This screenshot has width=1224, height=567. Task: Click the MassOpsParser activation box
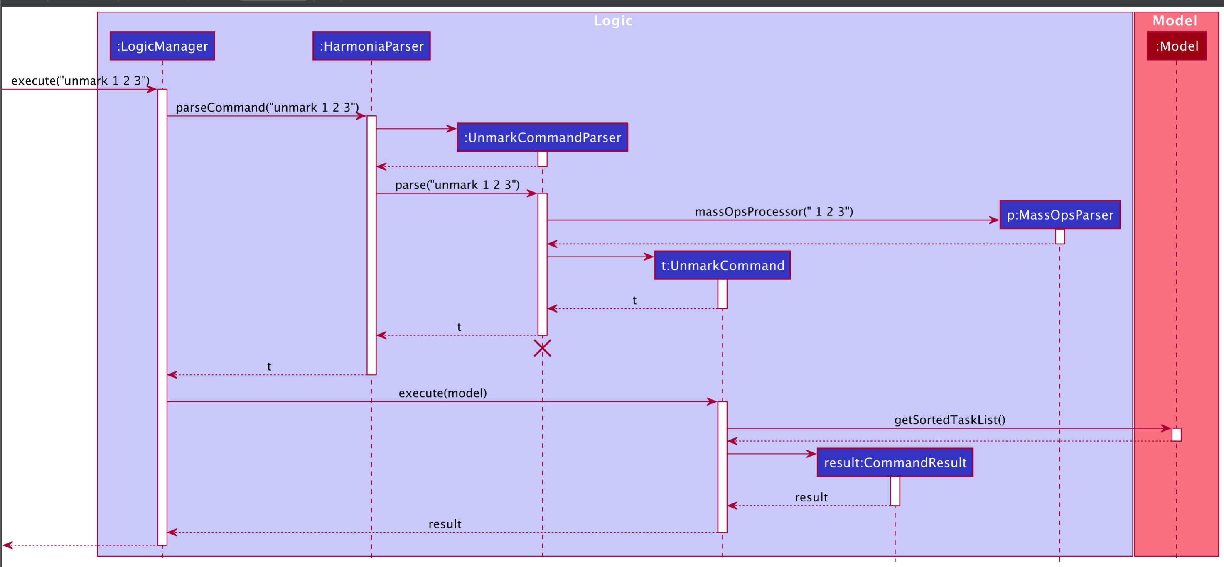(x=1059, y=237)
